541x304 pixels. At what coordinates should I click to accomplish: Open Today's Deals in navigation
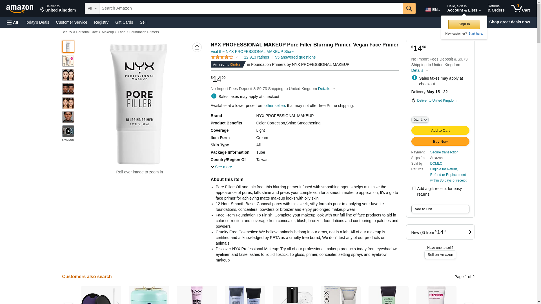[x=37, y=22]
